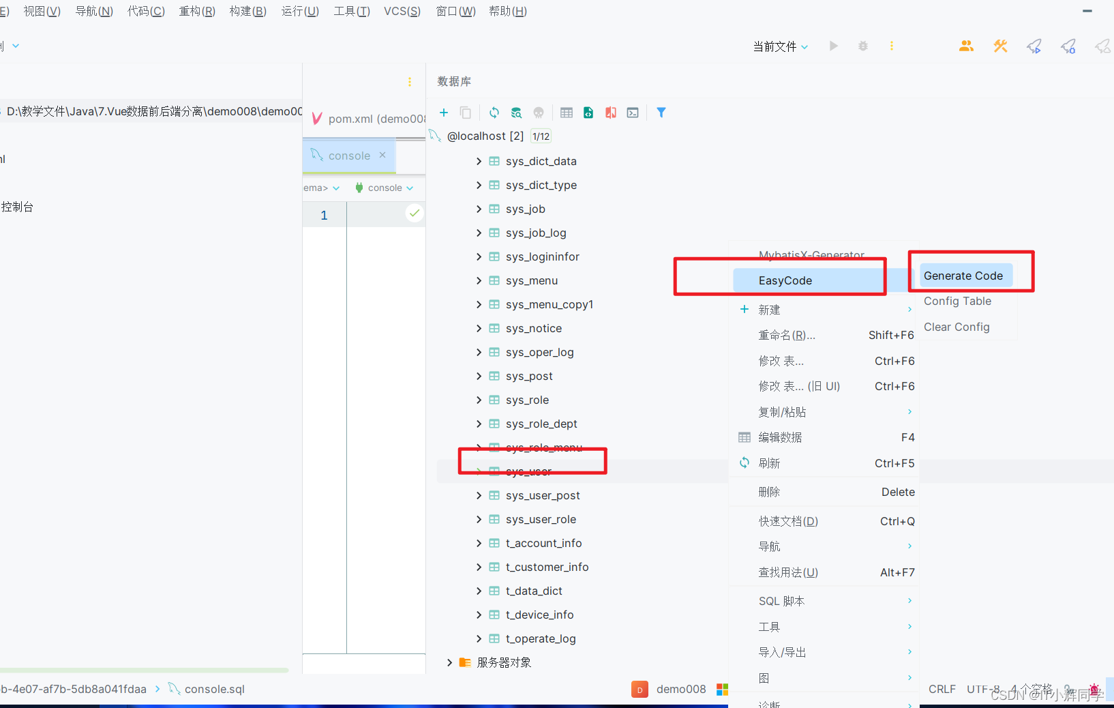
Task: Choose 编辑数据 in context menu
Action: [824, 437]
